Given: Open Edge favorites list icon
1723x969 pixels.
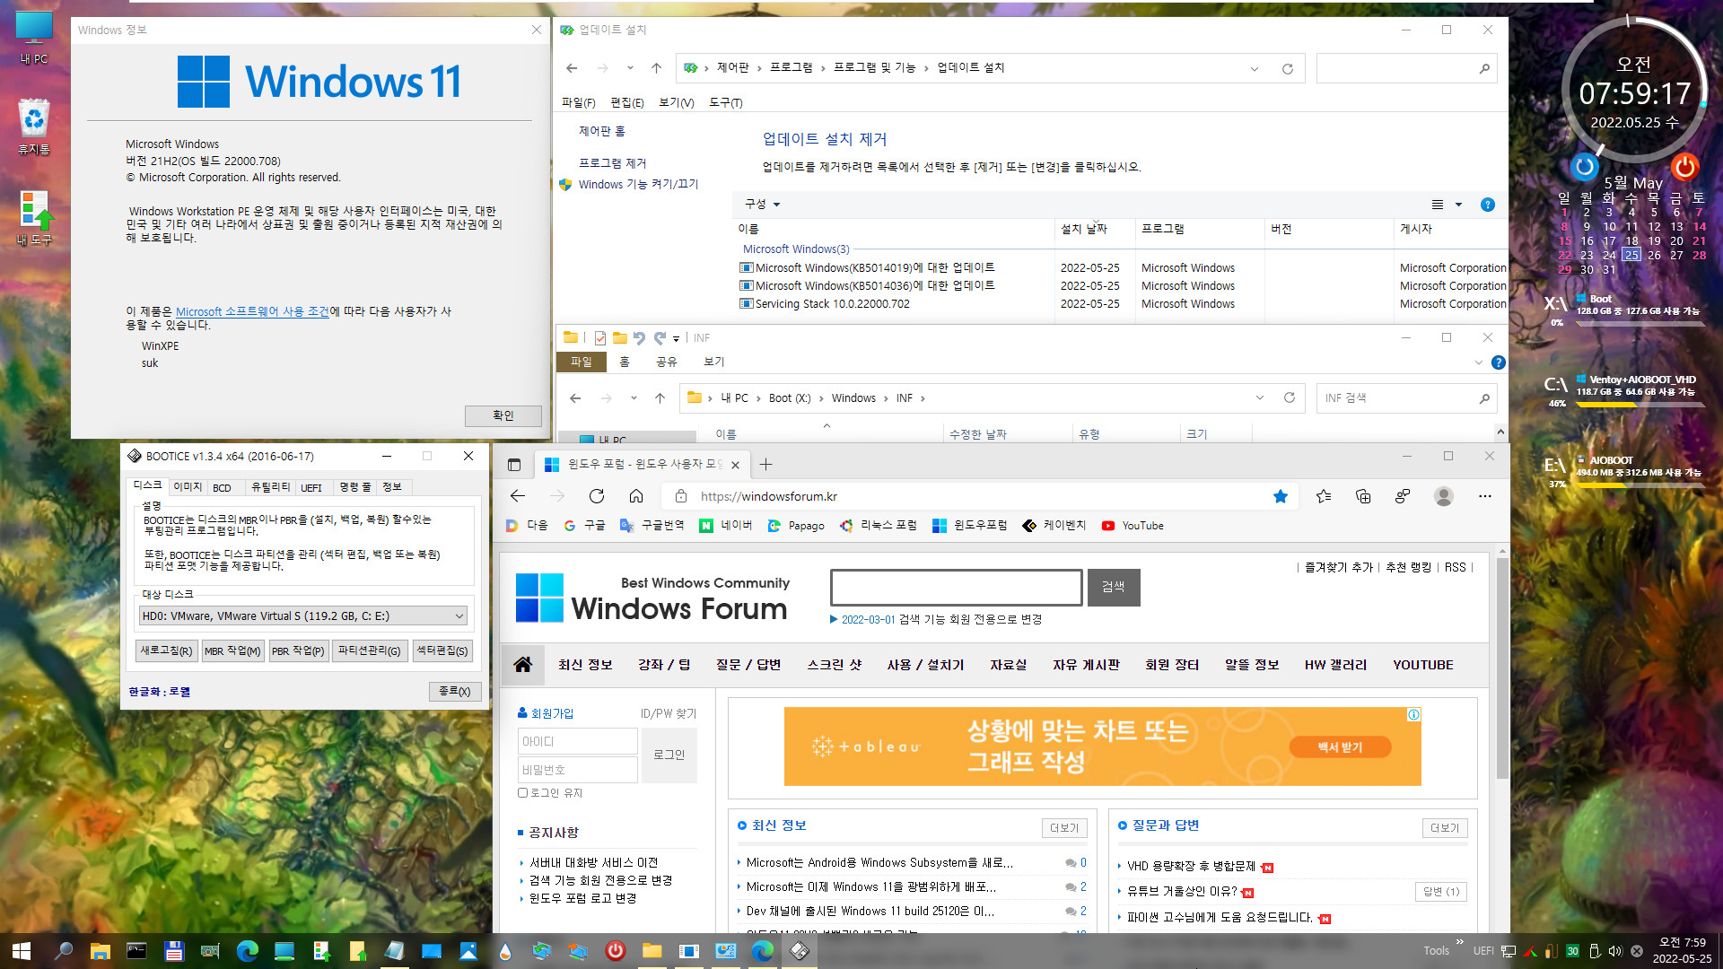Looking at the screenshot, I should (x=1324, y=496).
